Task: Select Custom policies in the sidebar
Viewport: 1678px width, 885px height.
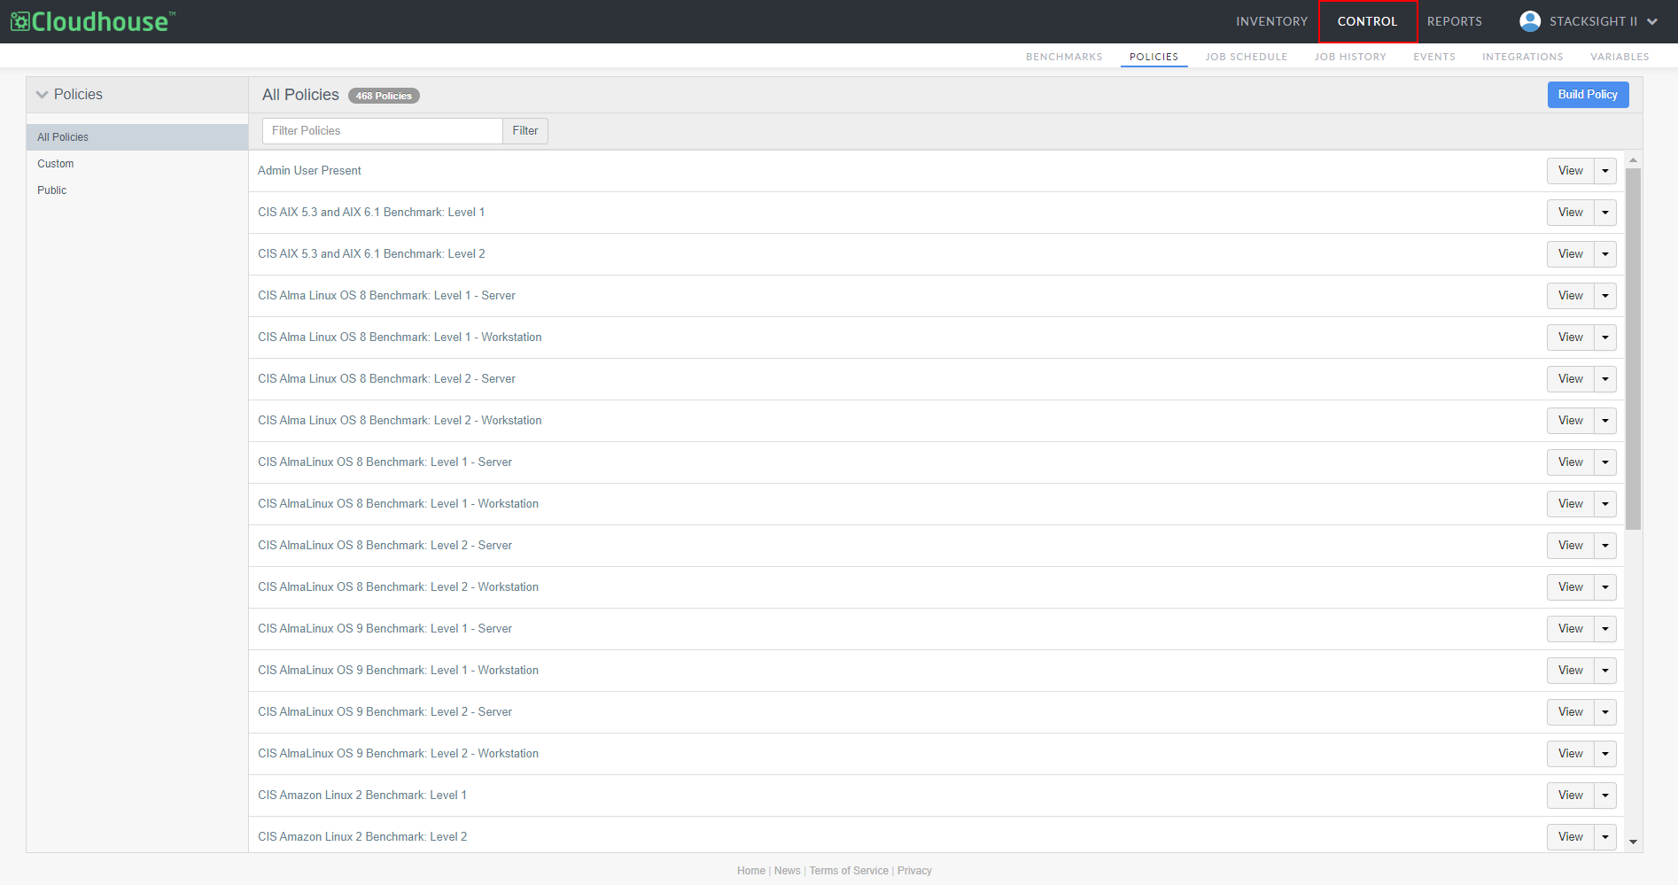Action: tap(137, 164)
